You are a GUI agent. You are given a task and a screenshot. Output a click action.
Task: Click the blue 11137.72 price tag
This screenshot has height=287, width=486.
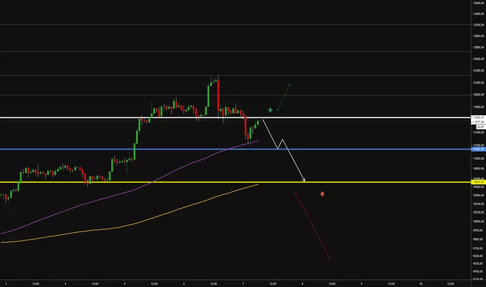[478, 149]
